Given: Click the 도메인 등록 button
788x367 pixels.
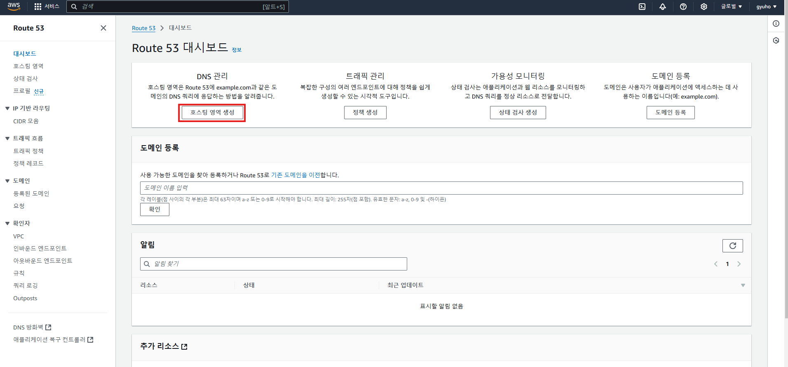Looking at the screenshot, I should pos(671,113).
